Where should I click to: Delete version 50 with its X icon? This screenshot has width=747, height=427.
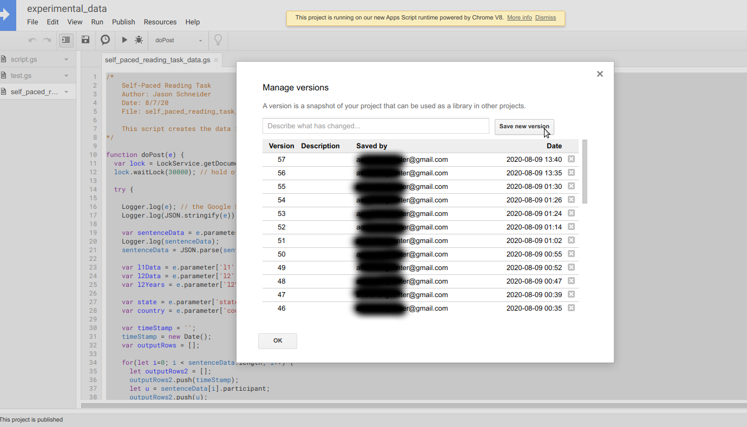coord(571,254)
